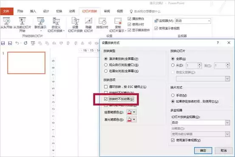Screen dimensions: 235x157
Task: Click the start-from-beginning screen icon after Redo
Action: (33, 43)
